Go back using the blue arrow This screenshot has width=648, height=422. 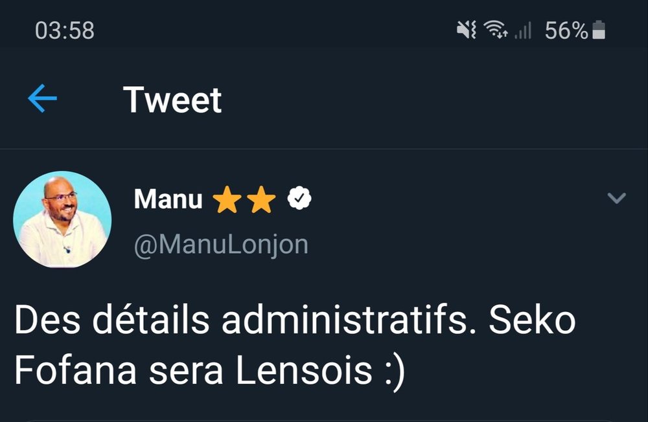[42, 98]
